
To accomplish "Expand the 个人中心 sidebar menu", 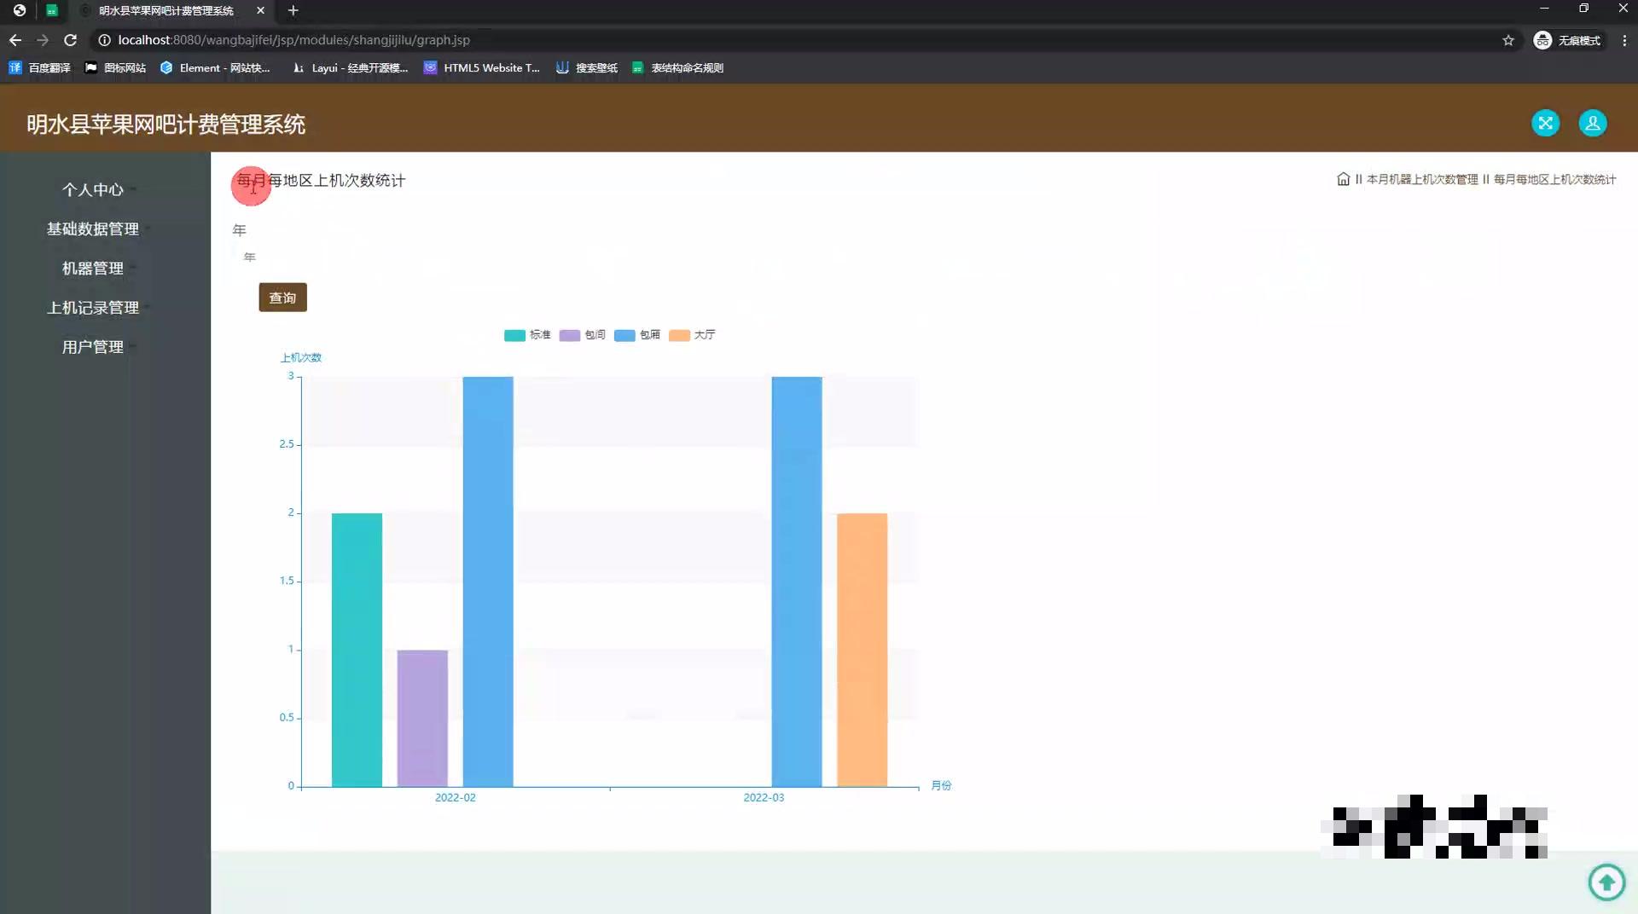I will click(x=93, y=190).
